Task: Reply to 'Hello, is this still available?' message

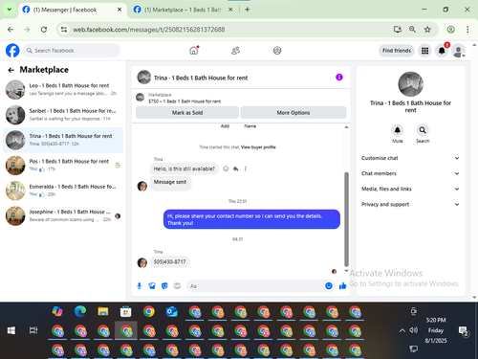Action: pos(236,168)
